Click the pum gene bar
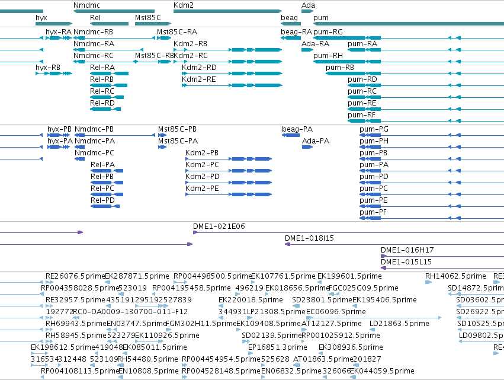This screenshot has height=380, width=504. 409,24
